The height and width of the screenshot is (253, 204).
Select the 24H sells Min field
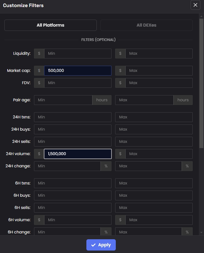pyautogui.click(x=73, y=142)
